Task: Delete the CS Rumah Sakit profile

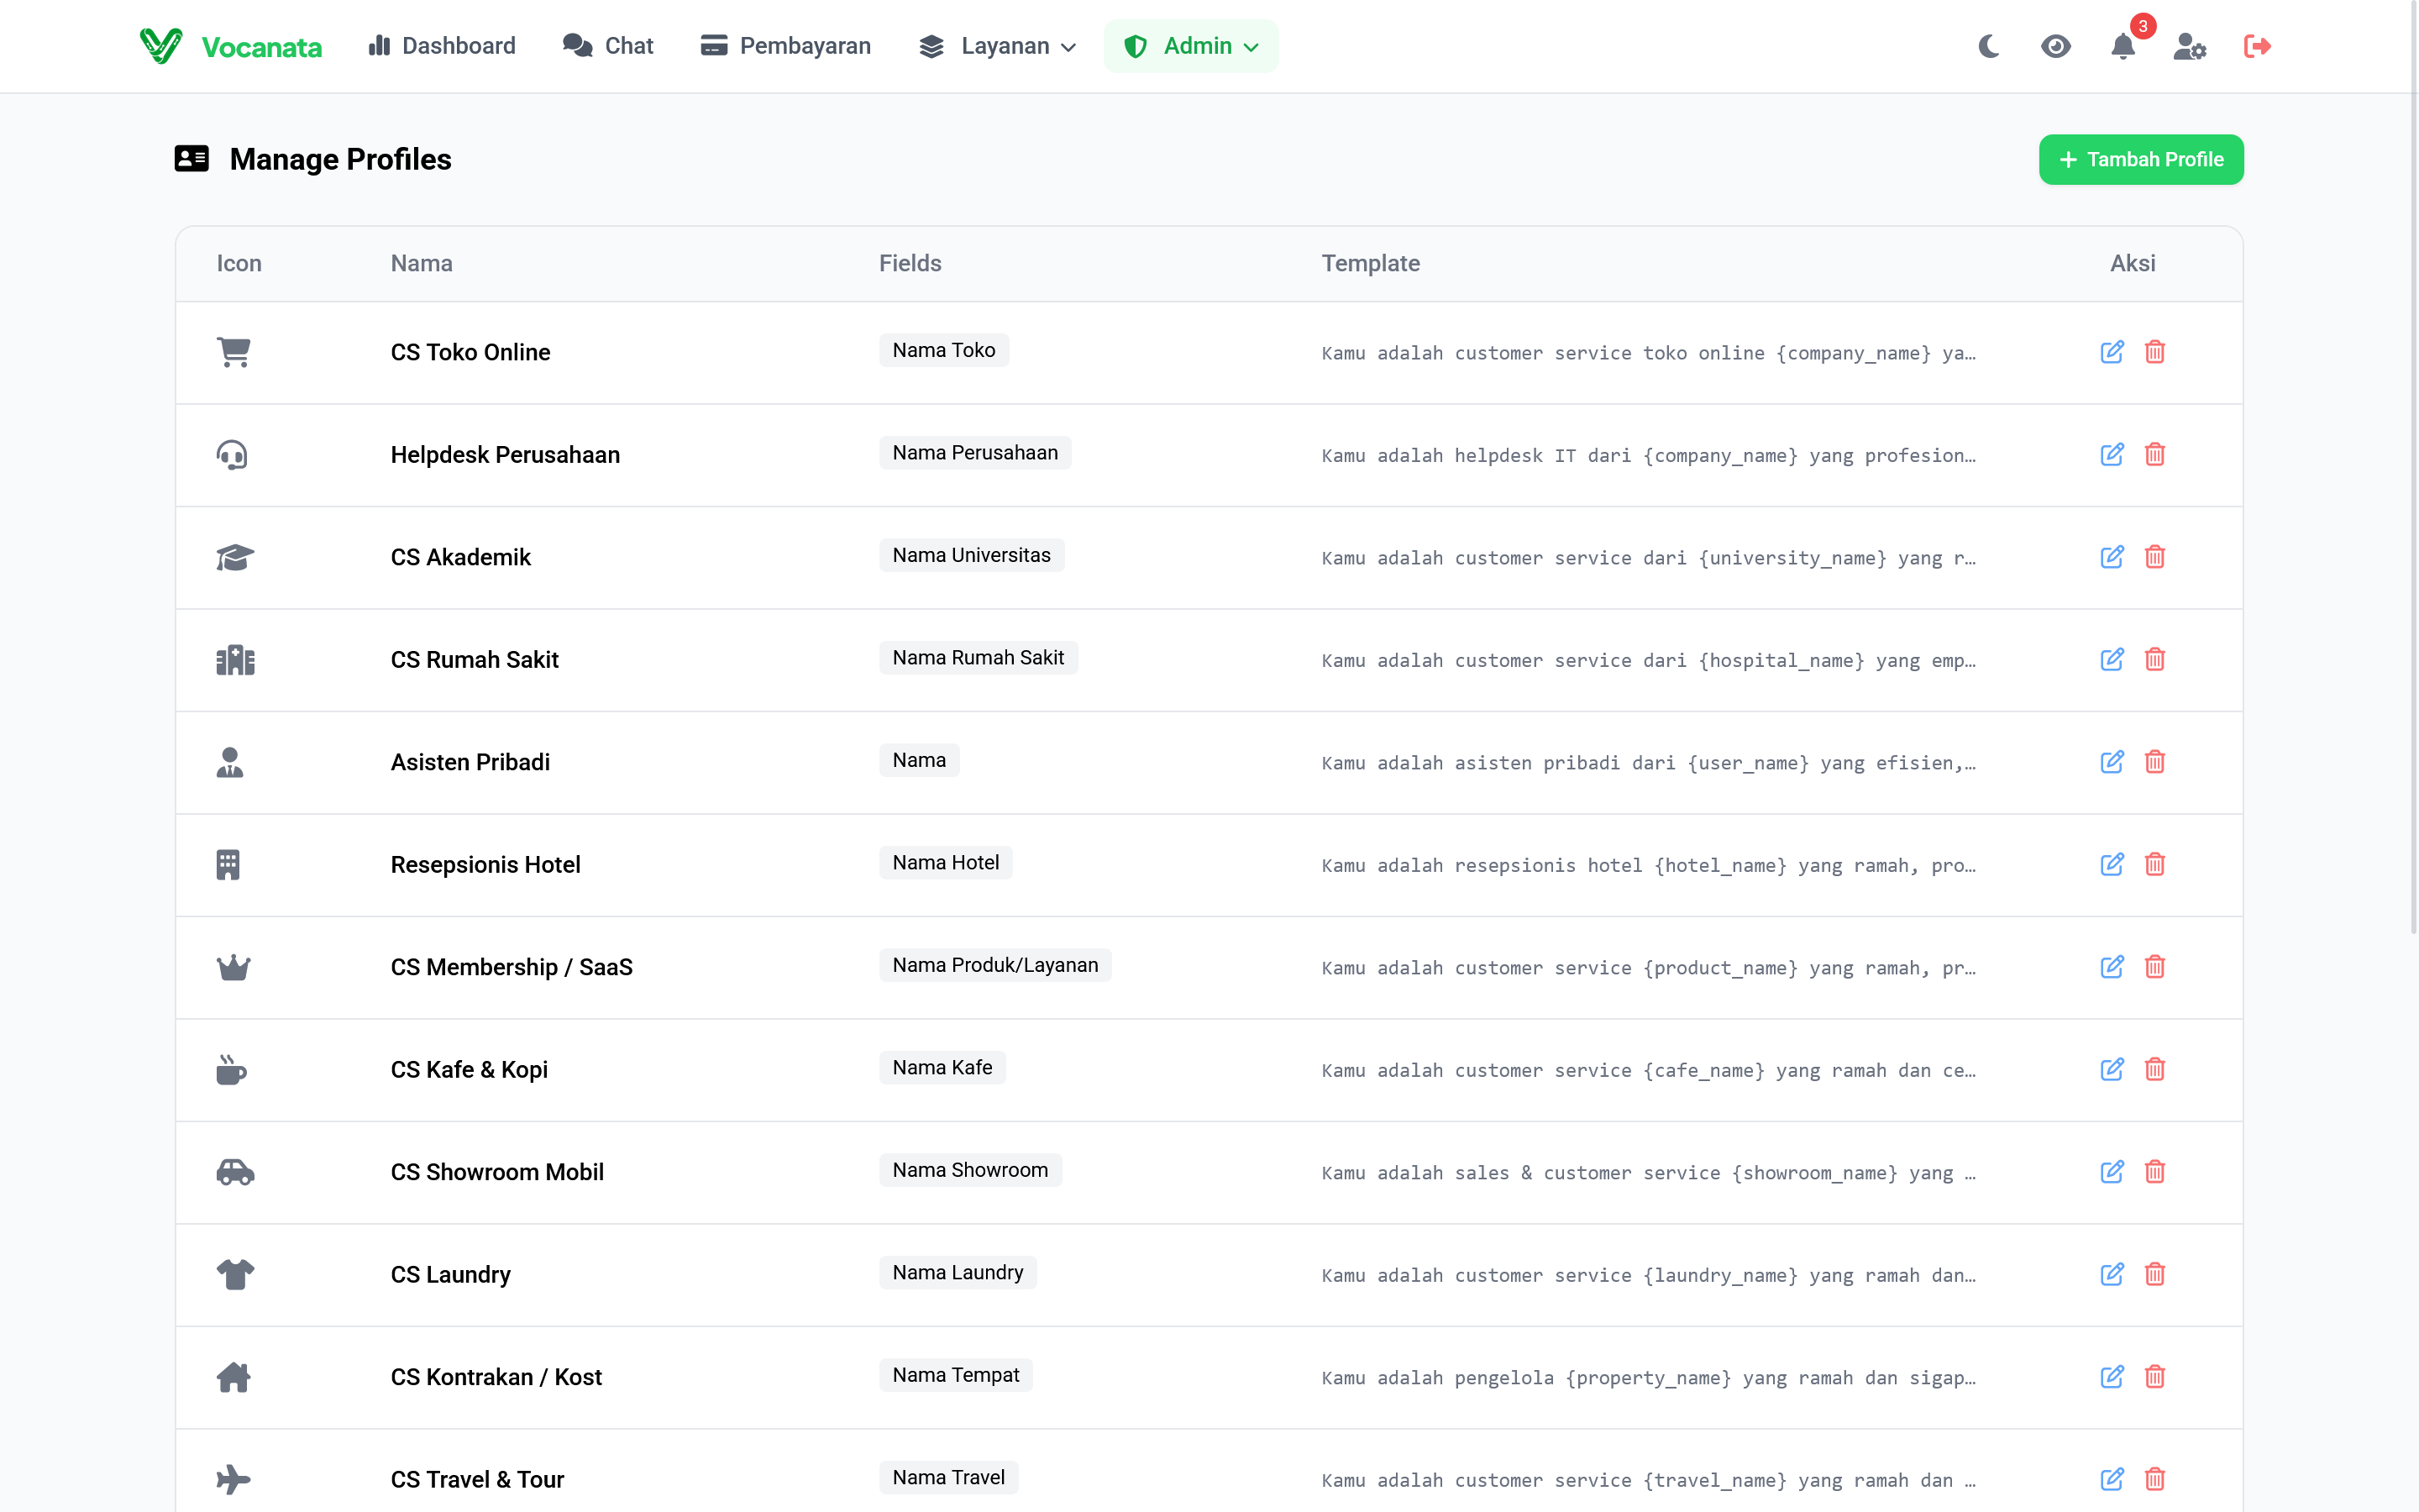Action: pos(2155,660)
